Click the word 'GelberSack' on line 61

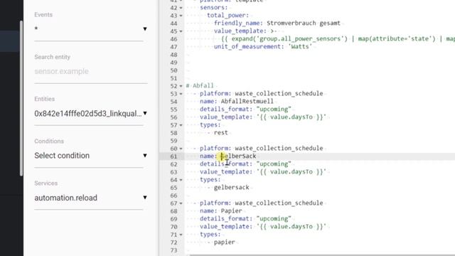point(239,156)
